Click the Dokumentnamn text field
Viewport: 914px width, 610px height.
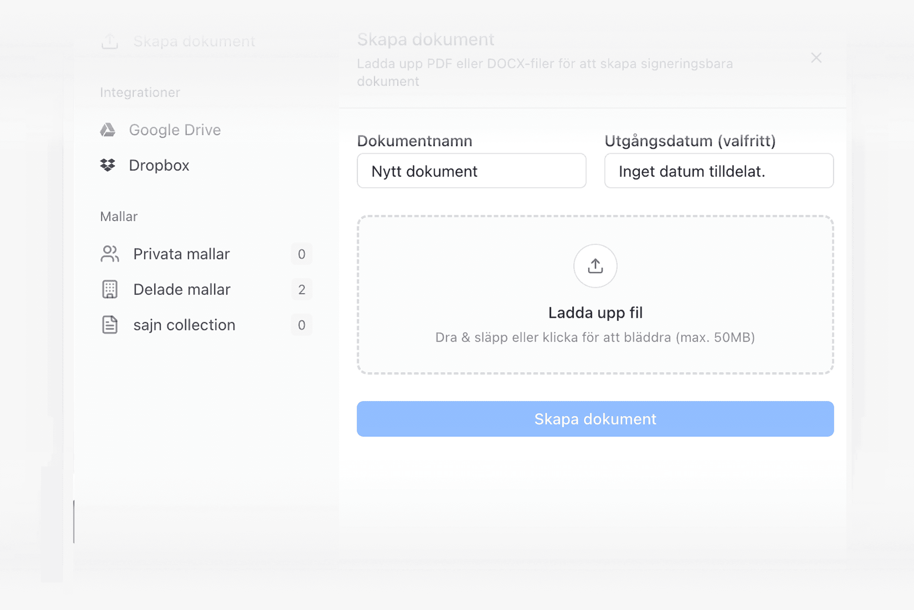click(x=471, y=171)
